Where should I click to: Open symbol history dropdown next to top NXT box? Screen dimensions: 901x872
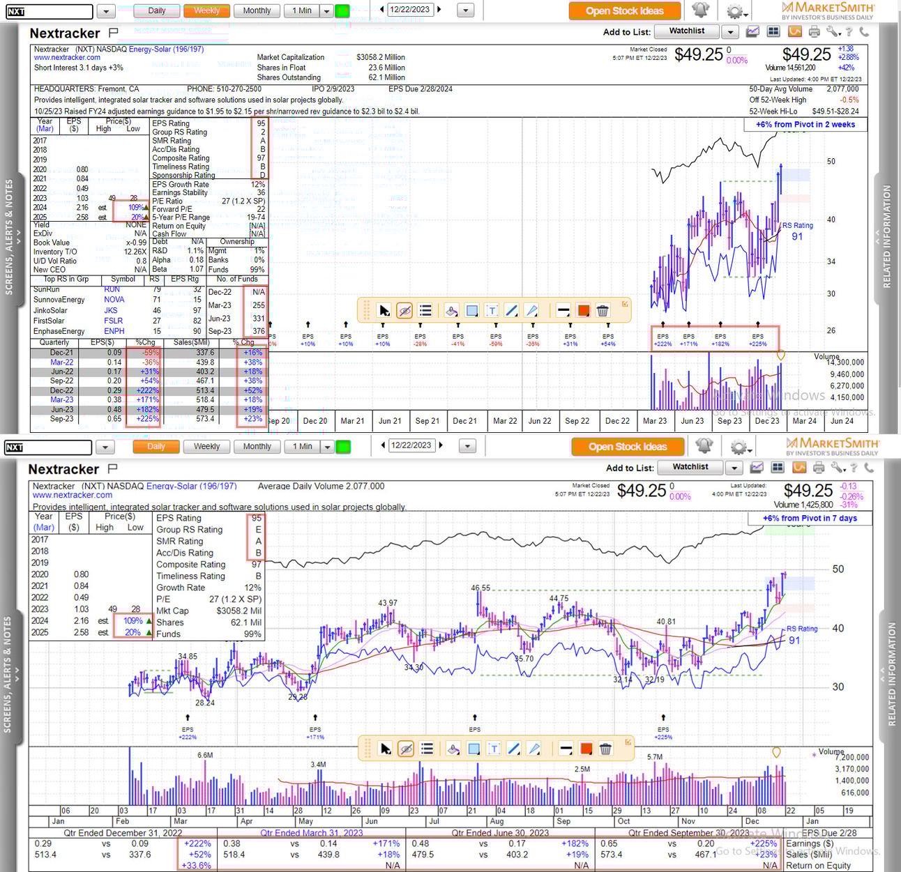tap(106, 11)
